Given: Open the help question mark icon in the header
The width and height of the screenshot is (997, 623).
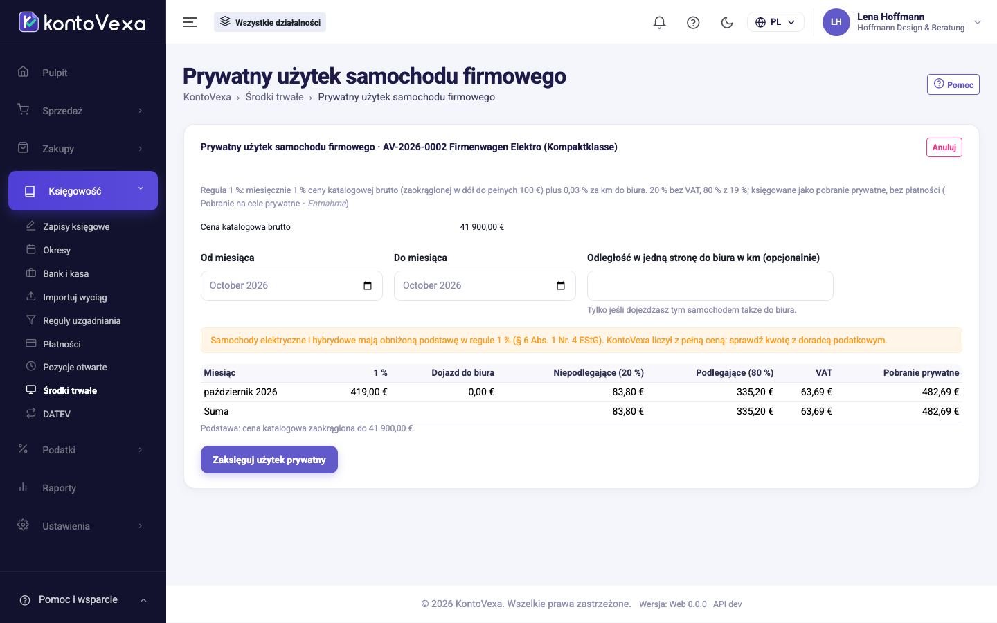Looking at the screenshot, I should 693,22.
